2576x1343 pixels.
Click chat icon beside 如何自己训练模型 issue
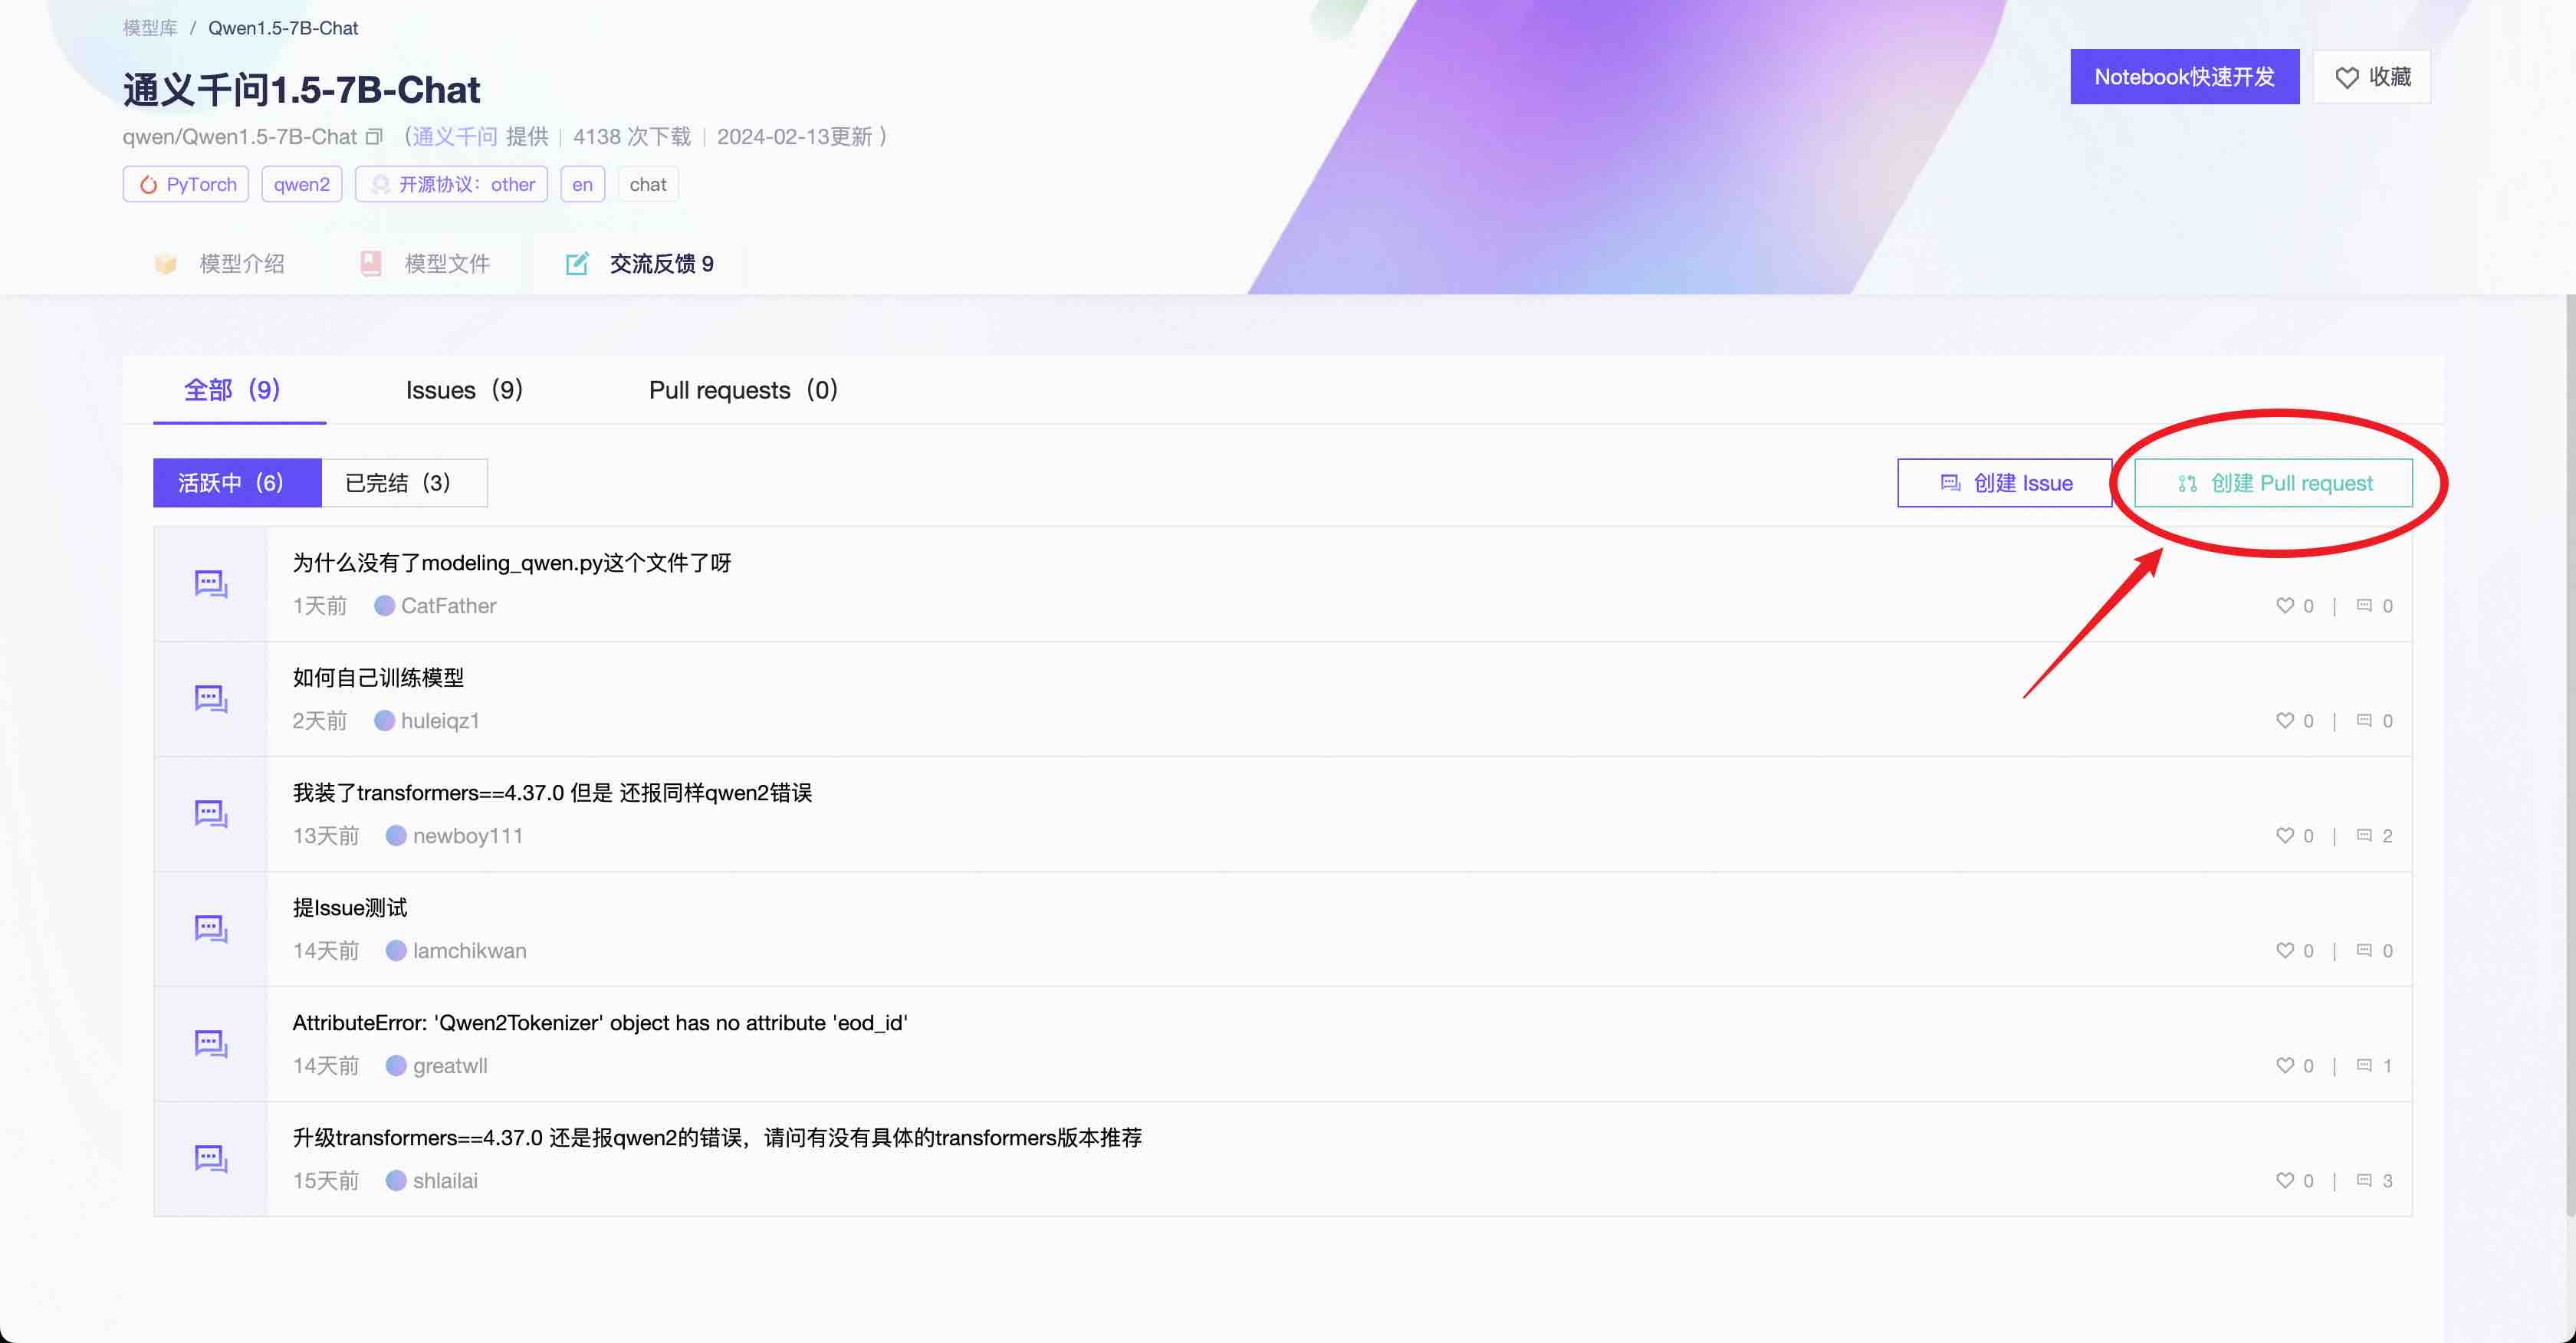pos(211,698)
